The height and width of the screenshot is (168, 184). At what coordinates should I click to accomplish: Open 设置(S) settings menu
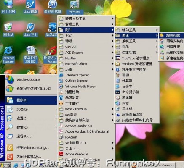(31, 118)
